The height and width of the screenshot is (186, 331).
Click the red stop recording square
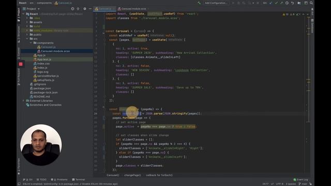pos(21,64)
